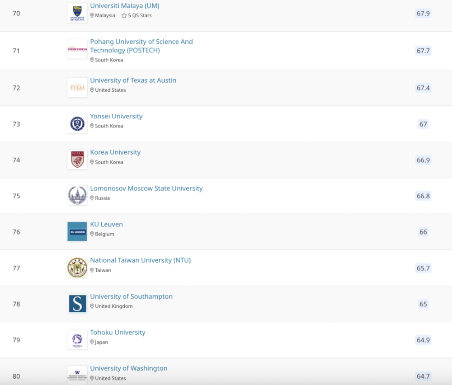Click the score 67.4

click(x=423, y=88)
